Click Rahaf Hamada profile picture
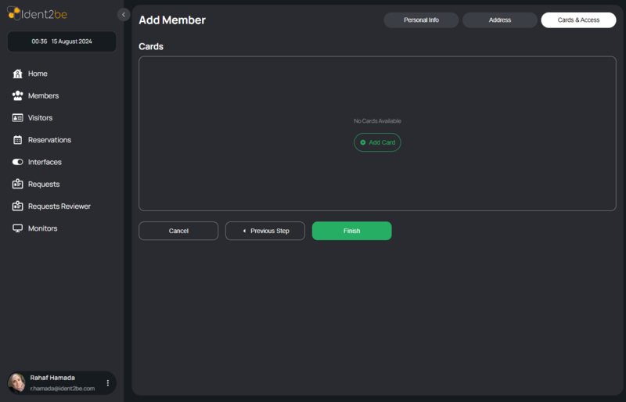Screen dimensions: 626x402 (16, 382)
